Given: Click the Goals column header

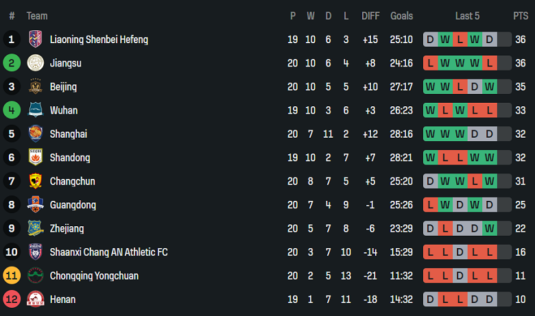Looking at the screenshot, I should [x=402, y=16].
